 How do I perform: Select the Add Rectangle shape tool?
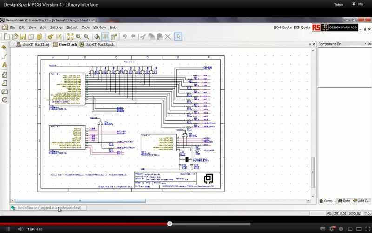pyautogui.click(x=5, y=91)
